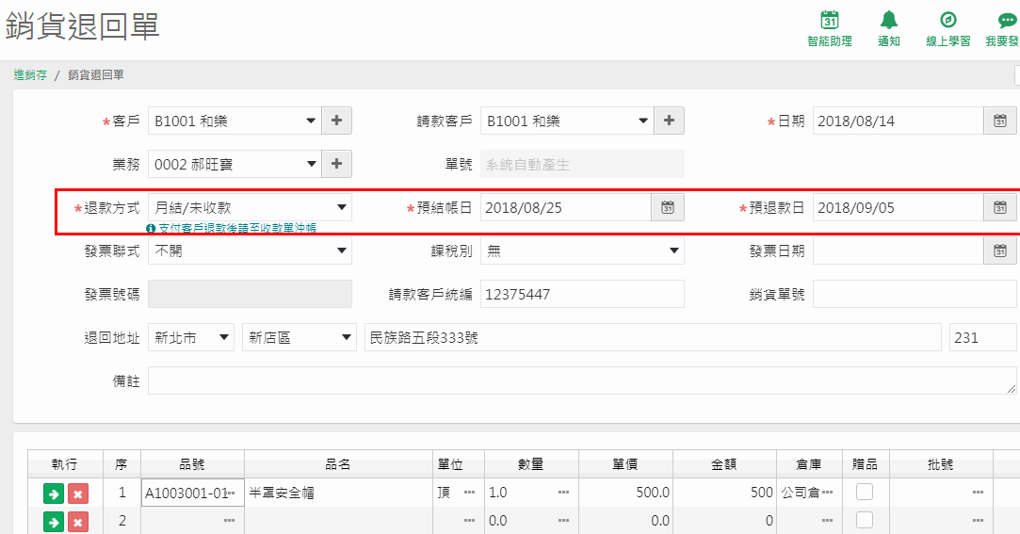The width and height of the screenshot is (1020, 534).
Task: Click hint link 支付客戶退款後請至收款單沖帳
Action: [237, 228]
